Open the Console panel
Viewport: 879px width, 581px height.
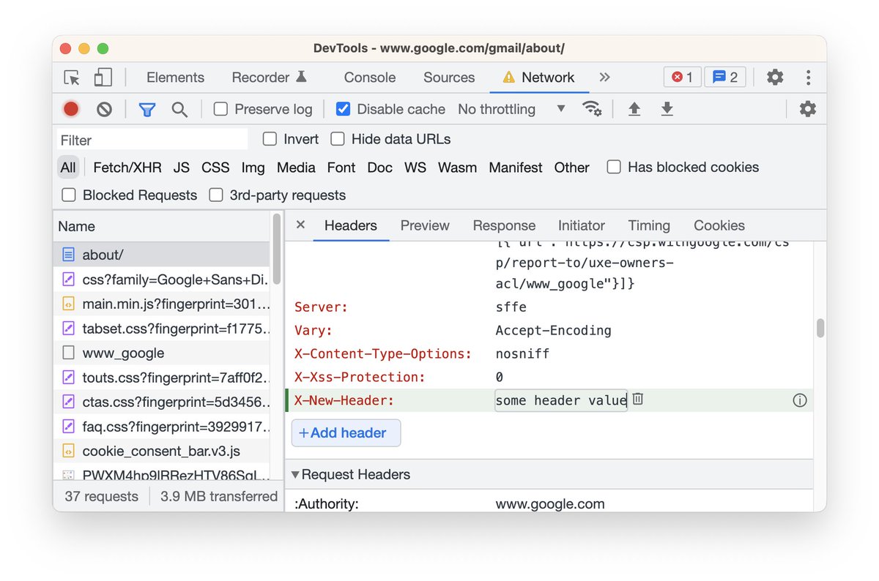point(369,77)
